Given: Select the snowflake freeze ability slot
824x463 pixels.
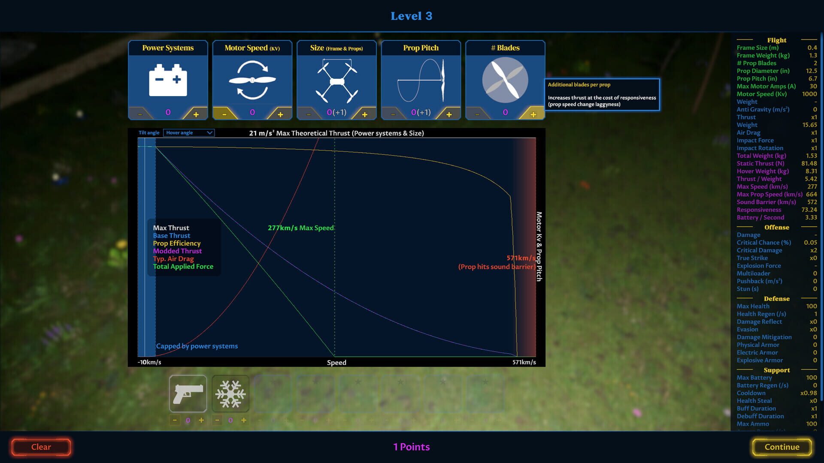Looking at the screenshot, I should pyautogui.click(x=230, y=394).
